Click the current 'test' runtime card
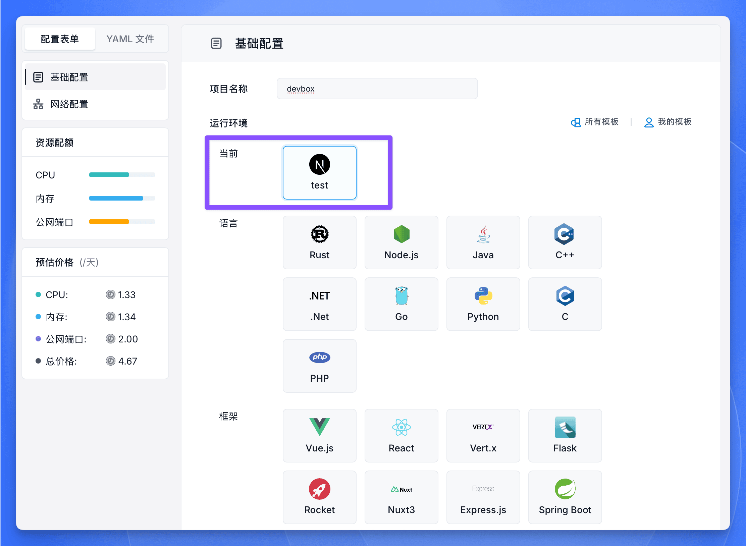 click(x=319, y=172)
